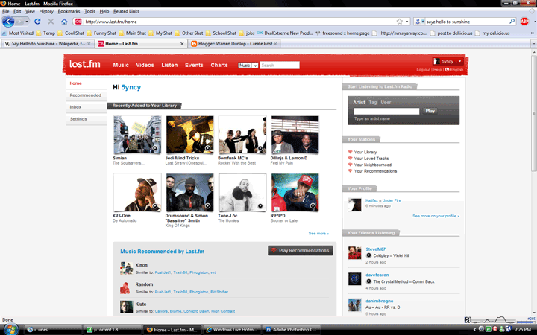Viewport: 537px width, 335px height.
Task: Click the artist name input field
Action: pos(386,111)
